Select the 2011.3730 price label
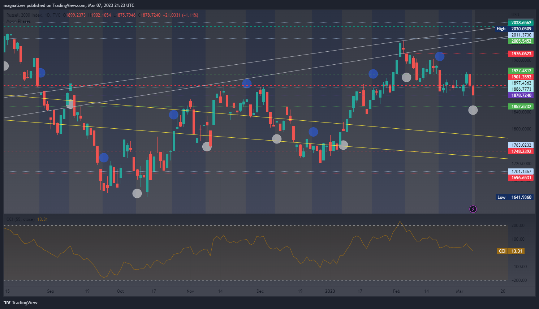 point(521,35)
